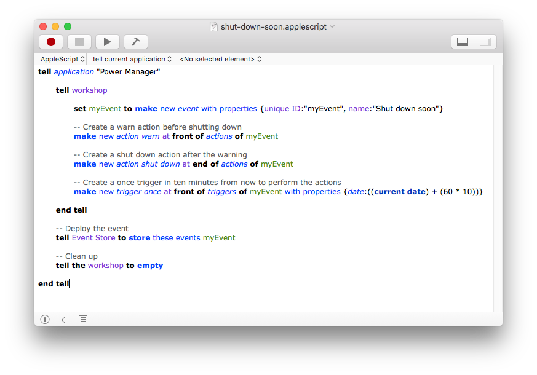Compile the script with the hammer icon
The width and height of the screenshot is (537, 375).
click(x=136, y=42)
